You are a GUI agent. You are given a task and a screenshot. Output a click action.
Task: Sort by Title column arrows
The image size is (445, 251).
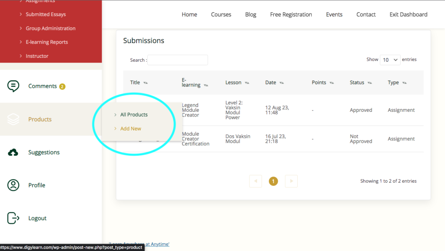pos(145,83)
